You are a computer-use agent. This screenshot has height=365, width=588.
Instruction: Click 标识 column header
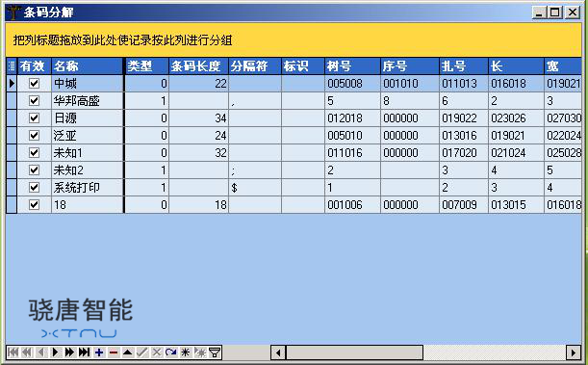point(303,66)
